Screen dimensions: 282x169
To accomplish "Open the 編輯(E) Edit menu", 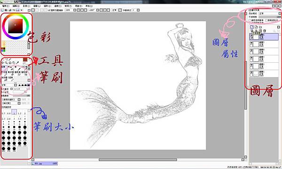I will tap(16, 6).
